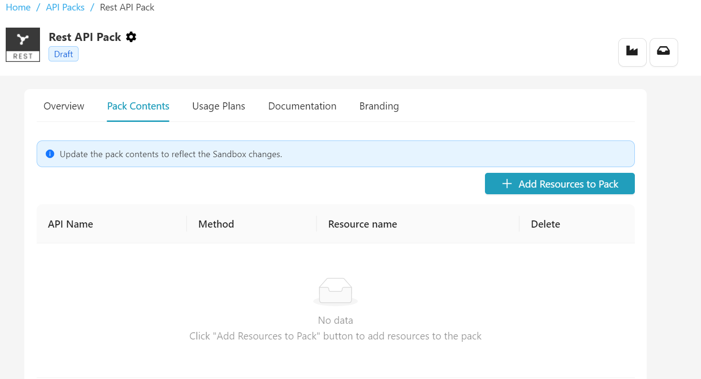Click the API Name column header
Viewport: 701px width, 379px height.
[70, 224]
